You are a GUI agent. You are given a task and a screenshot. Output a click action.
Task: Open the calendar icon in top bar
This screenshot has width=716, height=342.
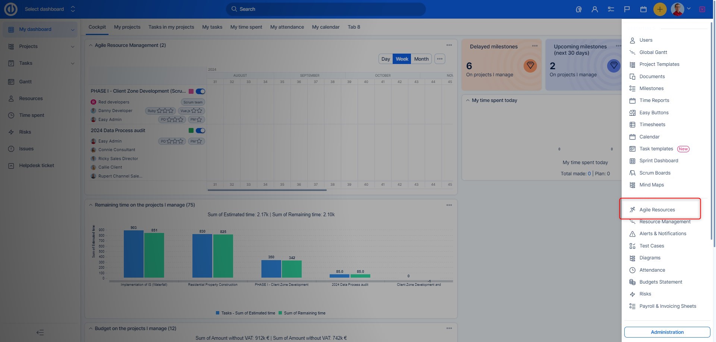pos(643,9)
